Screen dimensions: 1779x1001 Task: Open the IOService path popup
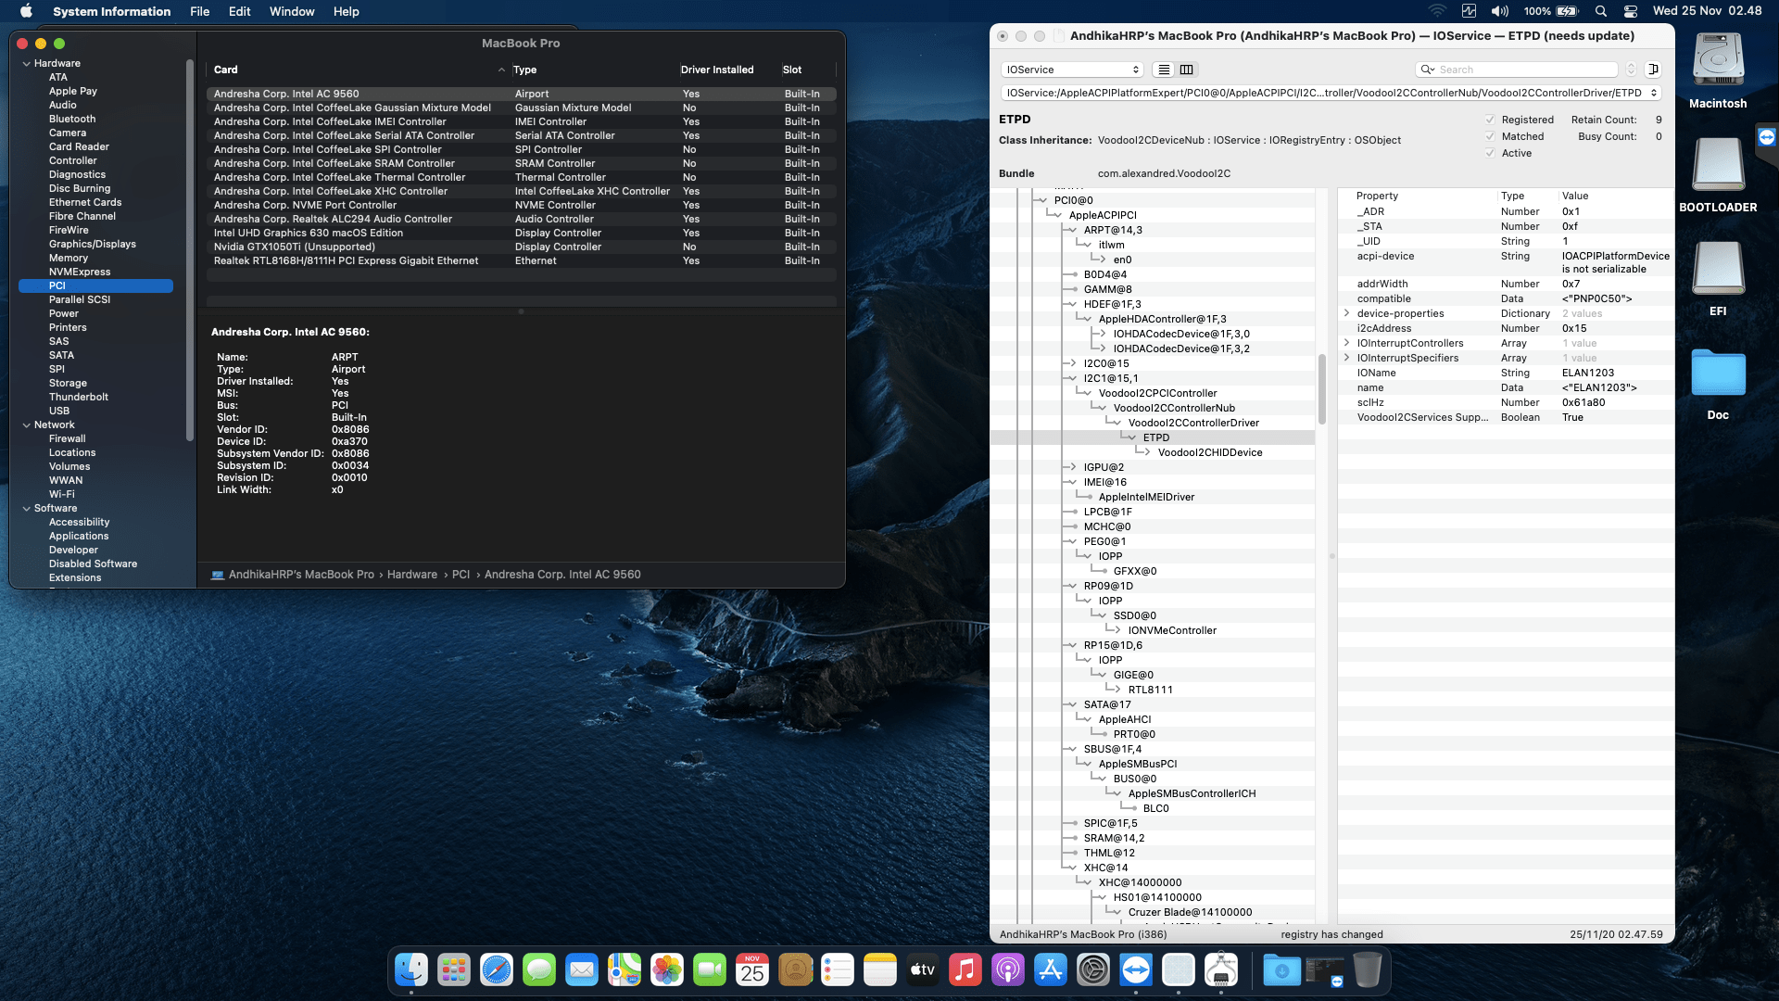coord(1330,93)
